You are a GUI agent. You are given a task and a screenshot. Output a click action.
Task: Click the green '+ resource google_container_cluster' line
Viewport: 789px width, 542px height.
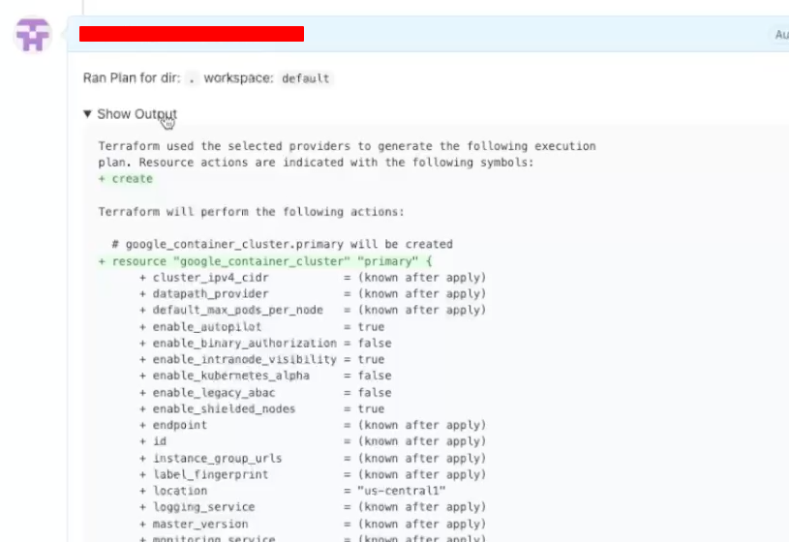[x=264, y=261]
